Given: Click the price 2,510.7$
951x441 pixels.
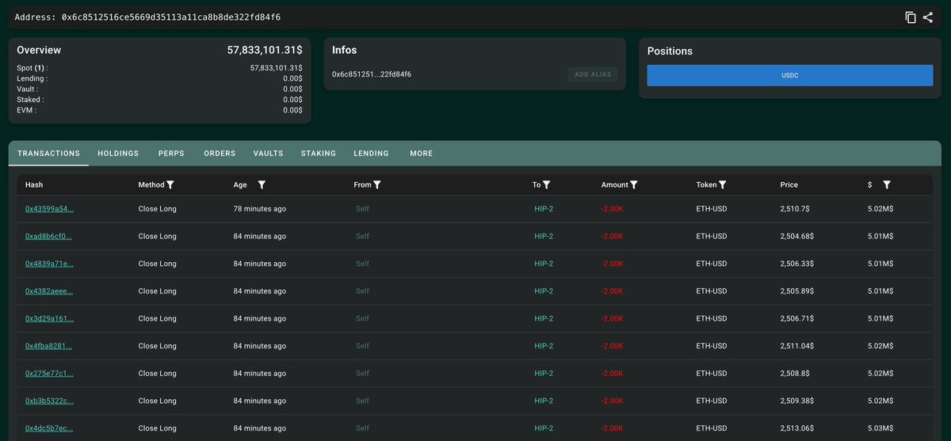Looking at the screenshot, I should (x=794, y=209).
